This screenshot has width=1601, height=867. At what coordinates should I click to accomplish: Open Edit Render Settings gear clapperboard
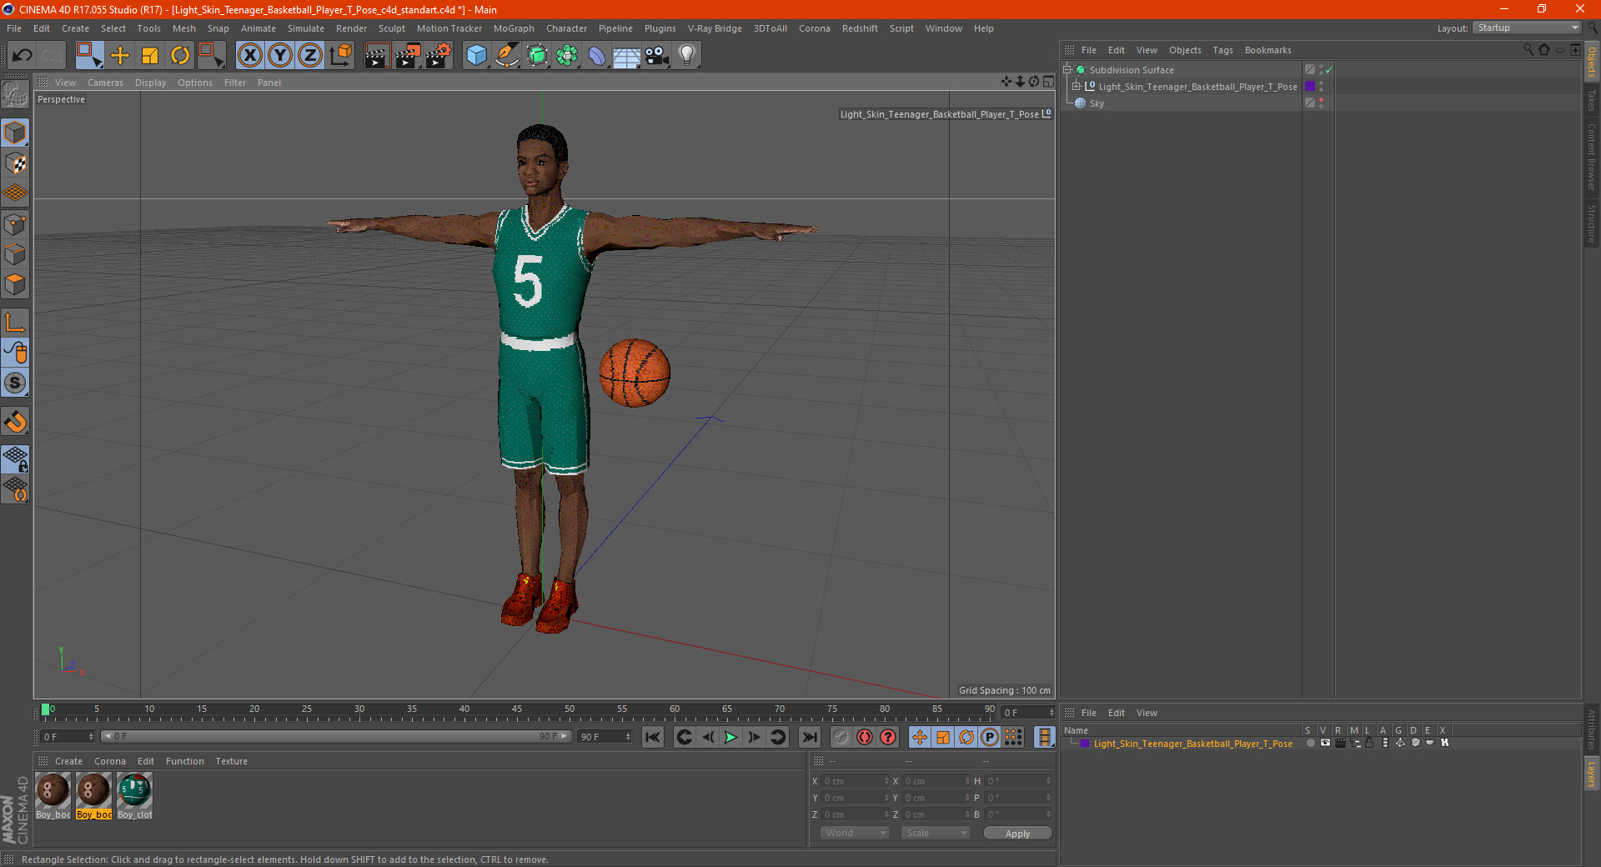(x=439, y=56)
